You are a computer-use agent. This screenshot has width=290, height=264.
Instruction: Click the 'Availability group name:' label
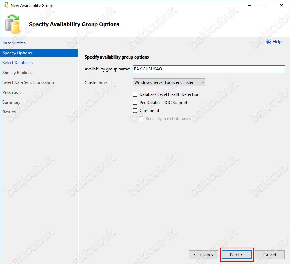pyautogui.click(x=107, y=69)
